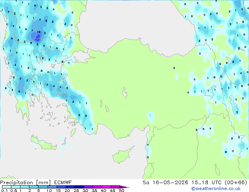
Task: Click the legend swatch between 2 and 5
Action: click(34, 187)
